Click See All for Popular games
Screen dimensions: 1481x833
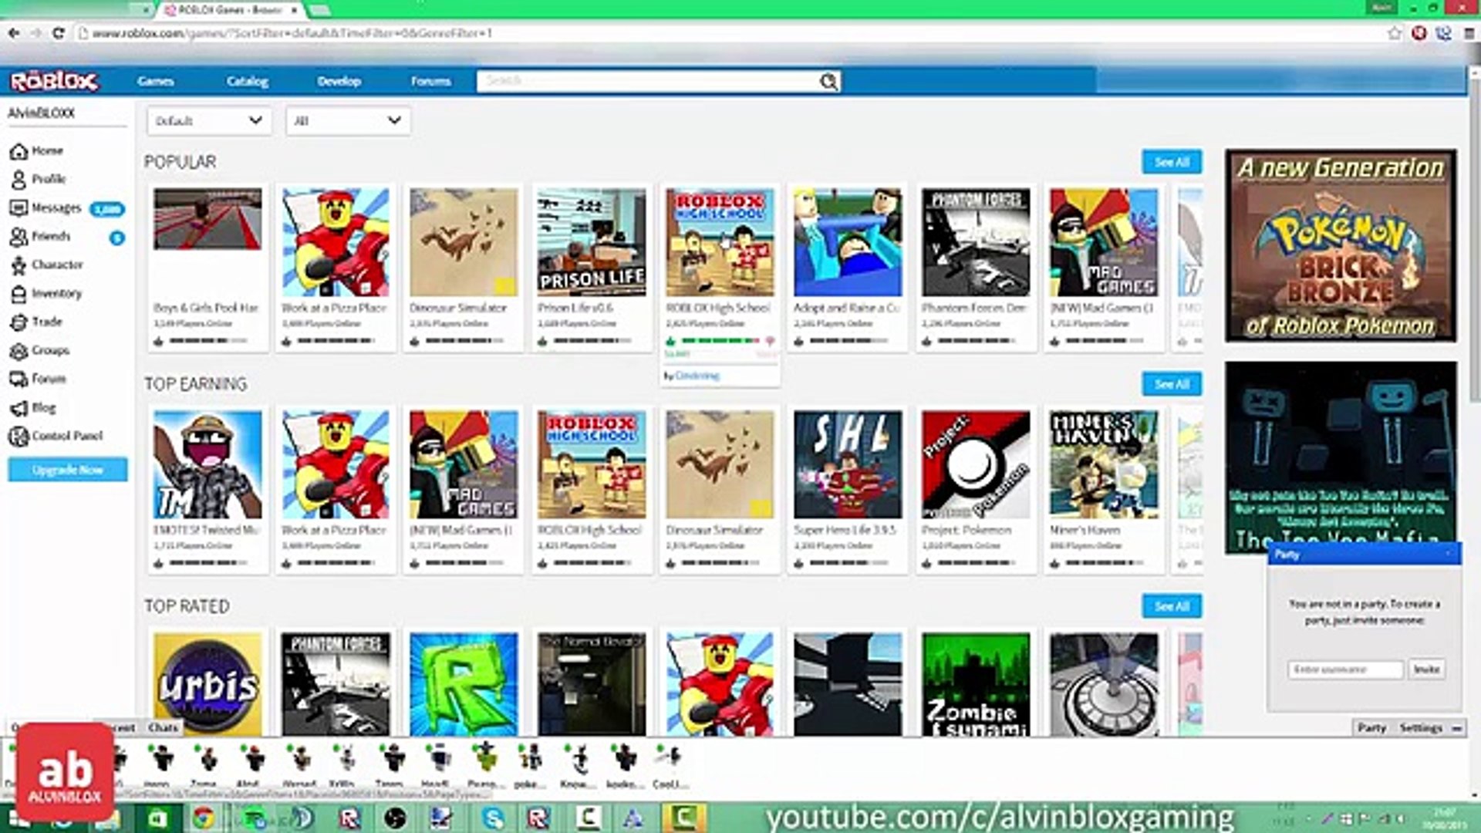[1171, 162]
